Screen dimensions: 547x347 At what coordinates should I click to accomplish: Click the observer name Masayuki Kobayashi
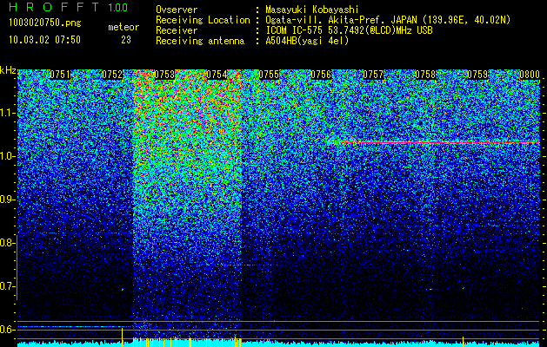click(312, 10)
